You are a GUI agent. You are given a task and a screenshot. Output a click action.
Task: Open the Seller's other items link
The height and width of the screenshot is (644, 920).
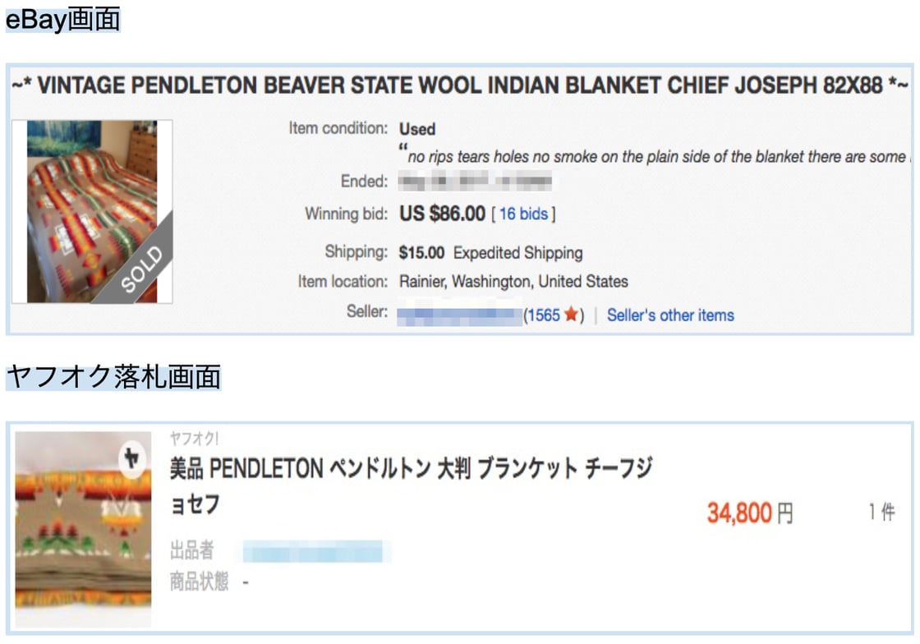670,315
